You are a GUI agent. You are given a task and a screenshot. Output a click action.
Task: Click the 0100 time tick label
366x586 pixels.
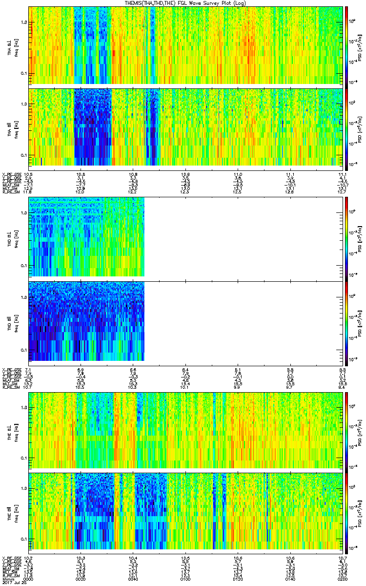point(185,579)
